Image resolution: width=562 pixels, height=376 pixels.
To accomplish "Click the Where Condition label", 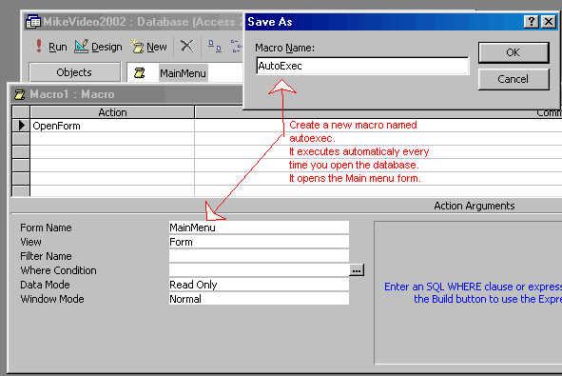I will (58, 270).
